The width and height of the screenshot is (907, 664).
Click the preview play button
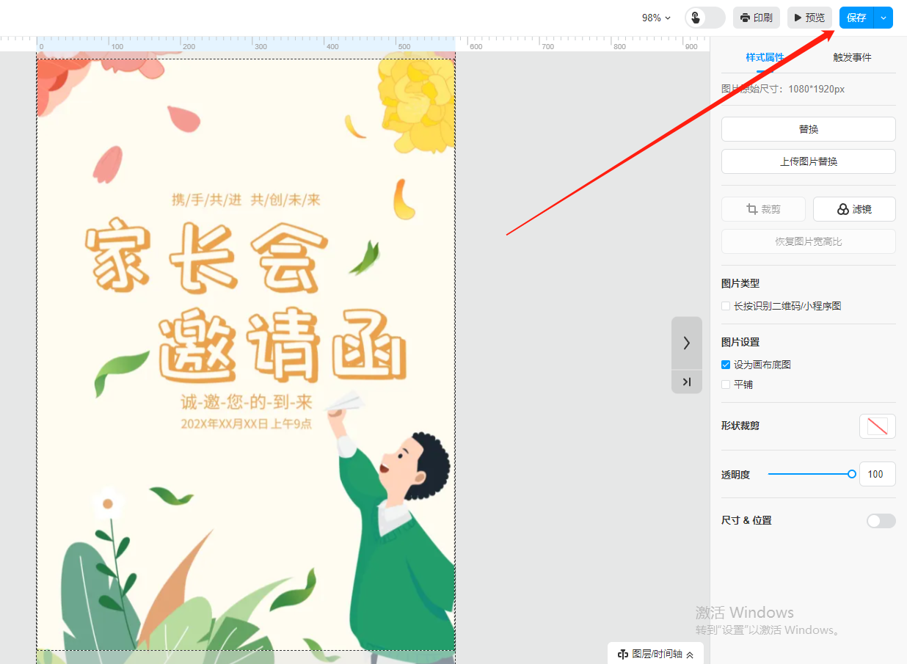click(x=809, y=18)
